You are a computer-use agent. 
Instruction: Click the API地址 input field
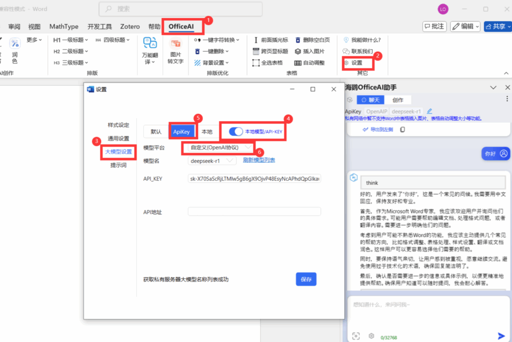click(x=254, y=212)
